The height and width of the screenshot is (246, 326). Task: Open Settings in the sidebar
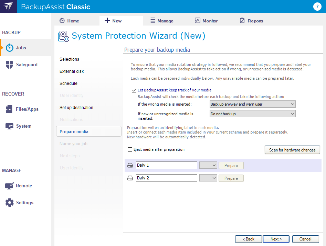[25, 203]
